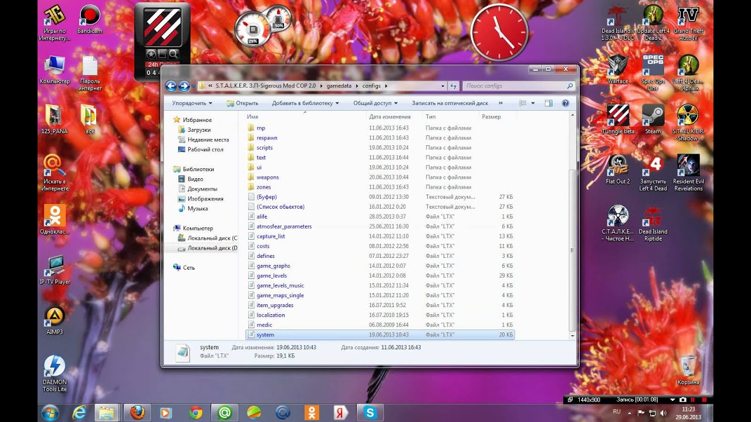The width and height of the screenshot is (751, 422).
Task: Refresh the Explorer folder view
Action: (453, 86)
